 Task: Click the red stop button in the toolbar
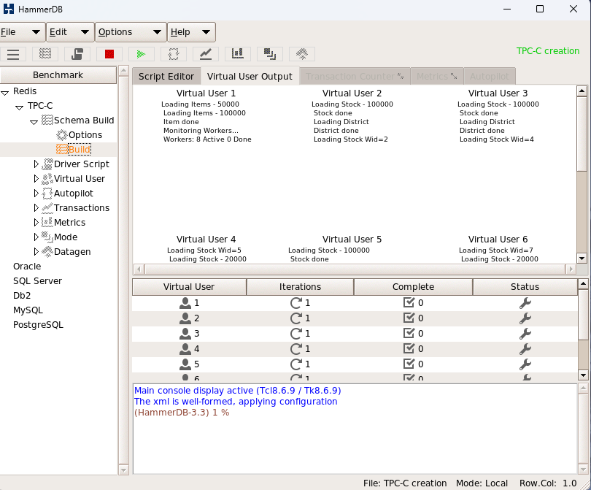pos(110,53)
